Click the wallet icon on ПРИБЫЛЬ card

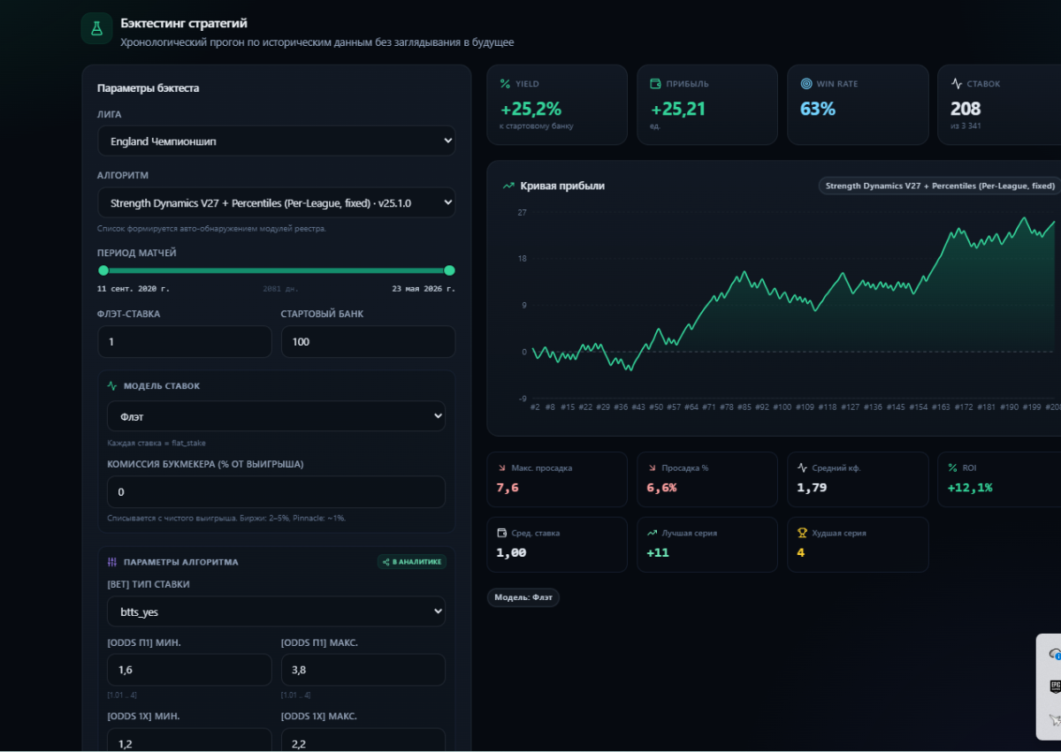coord(656,84)
